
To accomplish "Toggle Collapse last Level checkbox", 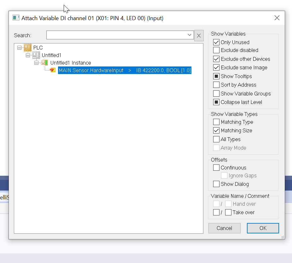I will tap(216, 102).
